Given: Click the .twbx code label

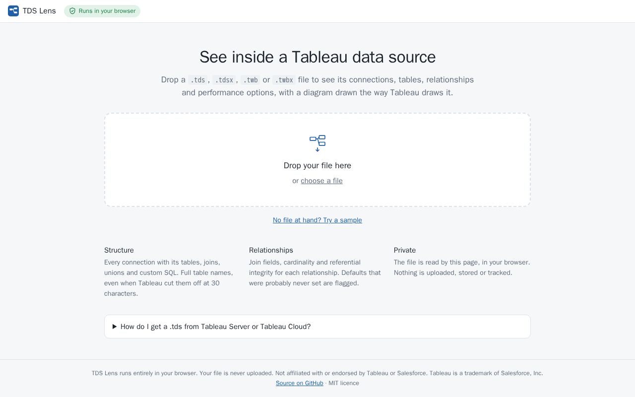Looking at the screenshot, I should point(284,80).
